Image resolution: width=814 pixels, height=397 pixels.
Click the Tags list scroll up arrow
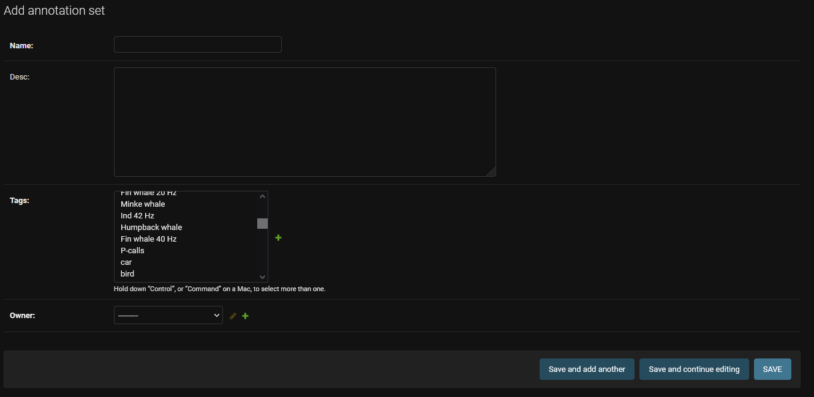click(x=262, y=196)
